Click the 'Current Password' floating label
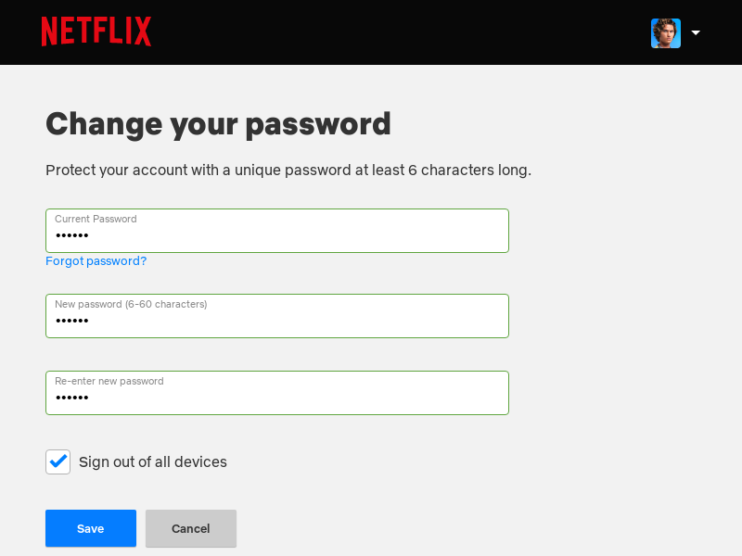This screenshot has height=556, width=742. point(96,220)
